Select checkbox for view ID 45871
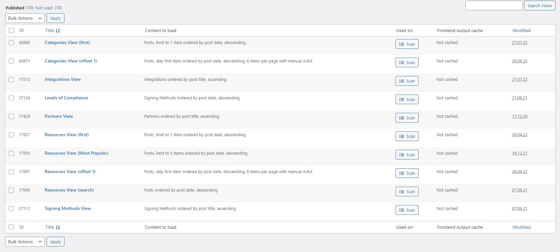 pos(11,61)
